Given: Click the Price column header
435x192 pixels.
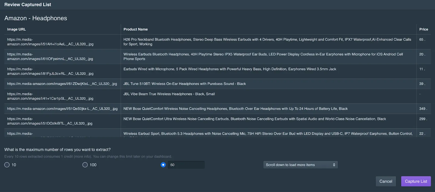Looking at the screenshot, I should [424, 29].
